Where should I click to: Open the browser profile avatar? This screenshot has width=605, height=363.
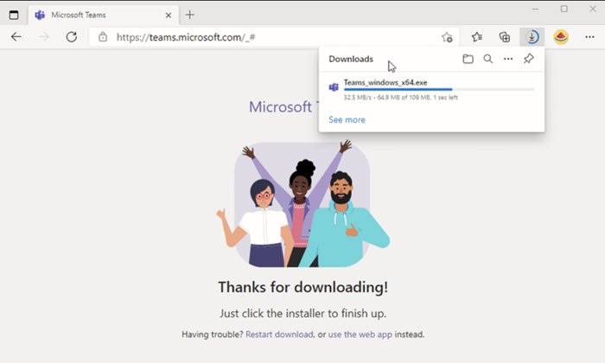tap(561, 37)
